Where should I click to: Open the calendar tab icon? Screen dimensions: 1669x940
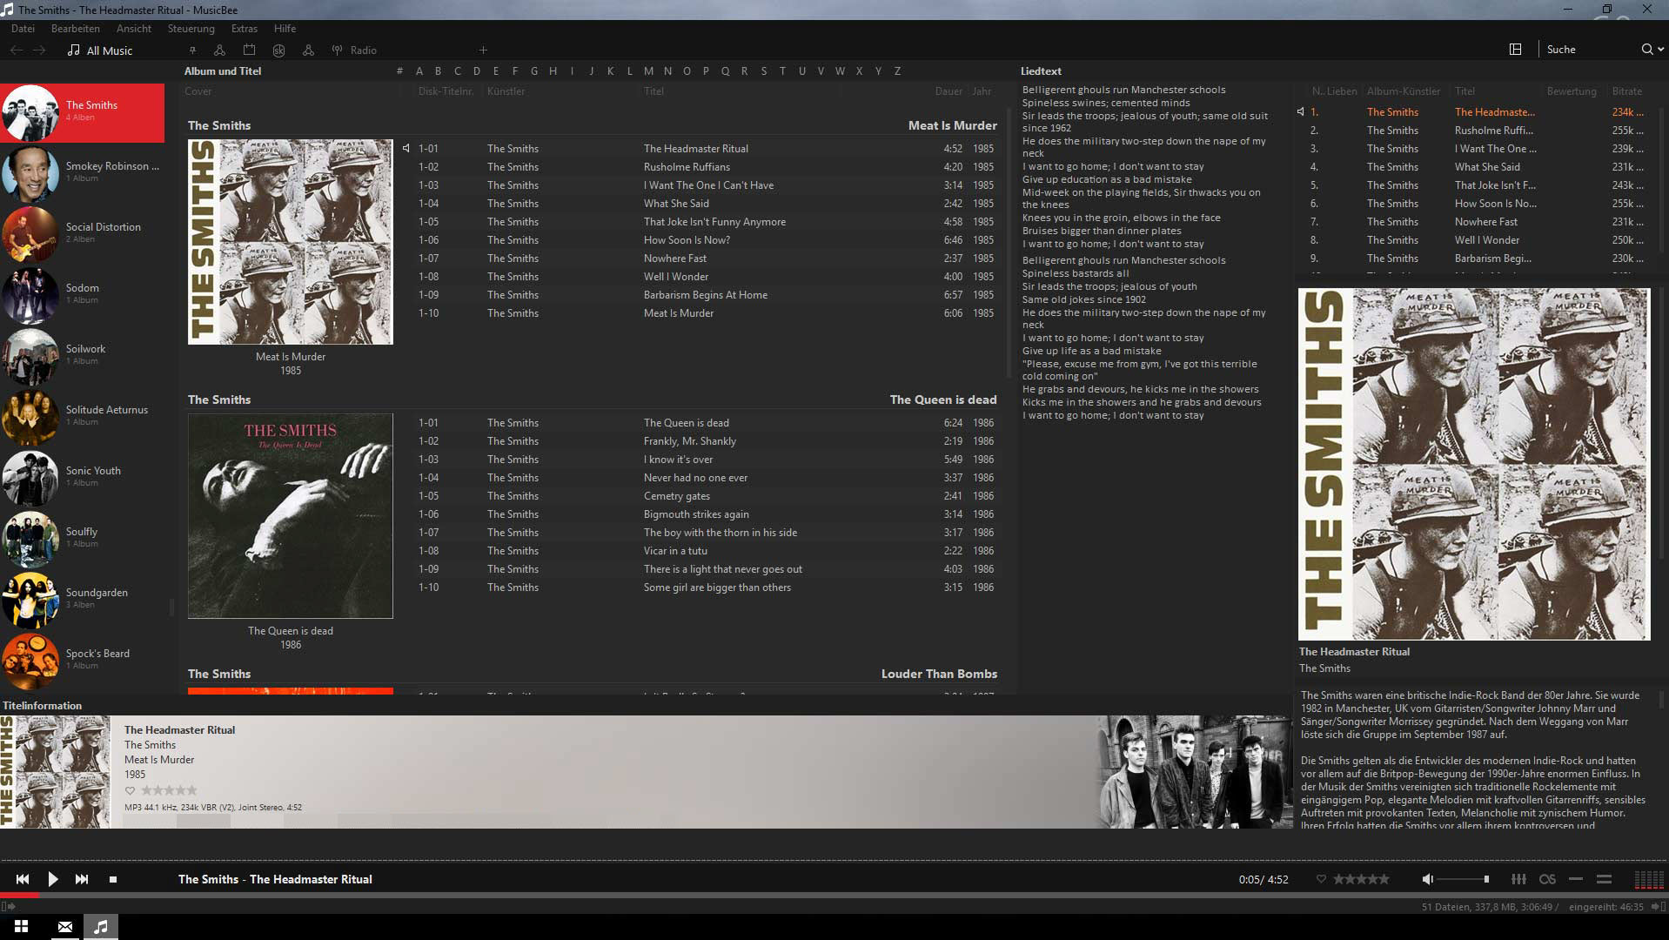[249, 50]
